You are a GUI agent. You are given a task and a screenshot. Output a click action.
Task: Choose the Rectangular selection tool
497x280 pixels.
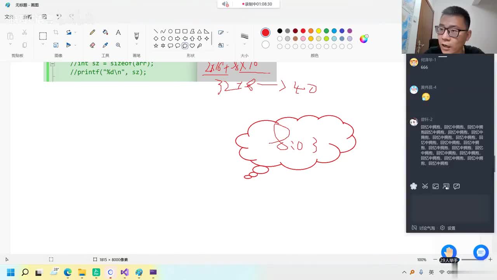43,36
